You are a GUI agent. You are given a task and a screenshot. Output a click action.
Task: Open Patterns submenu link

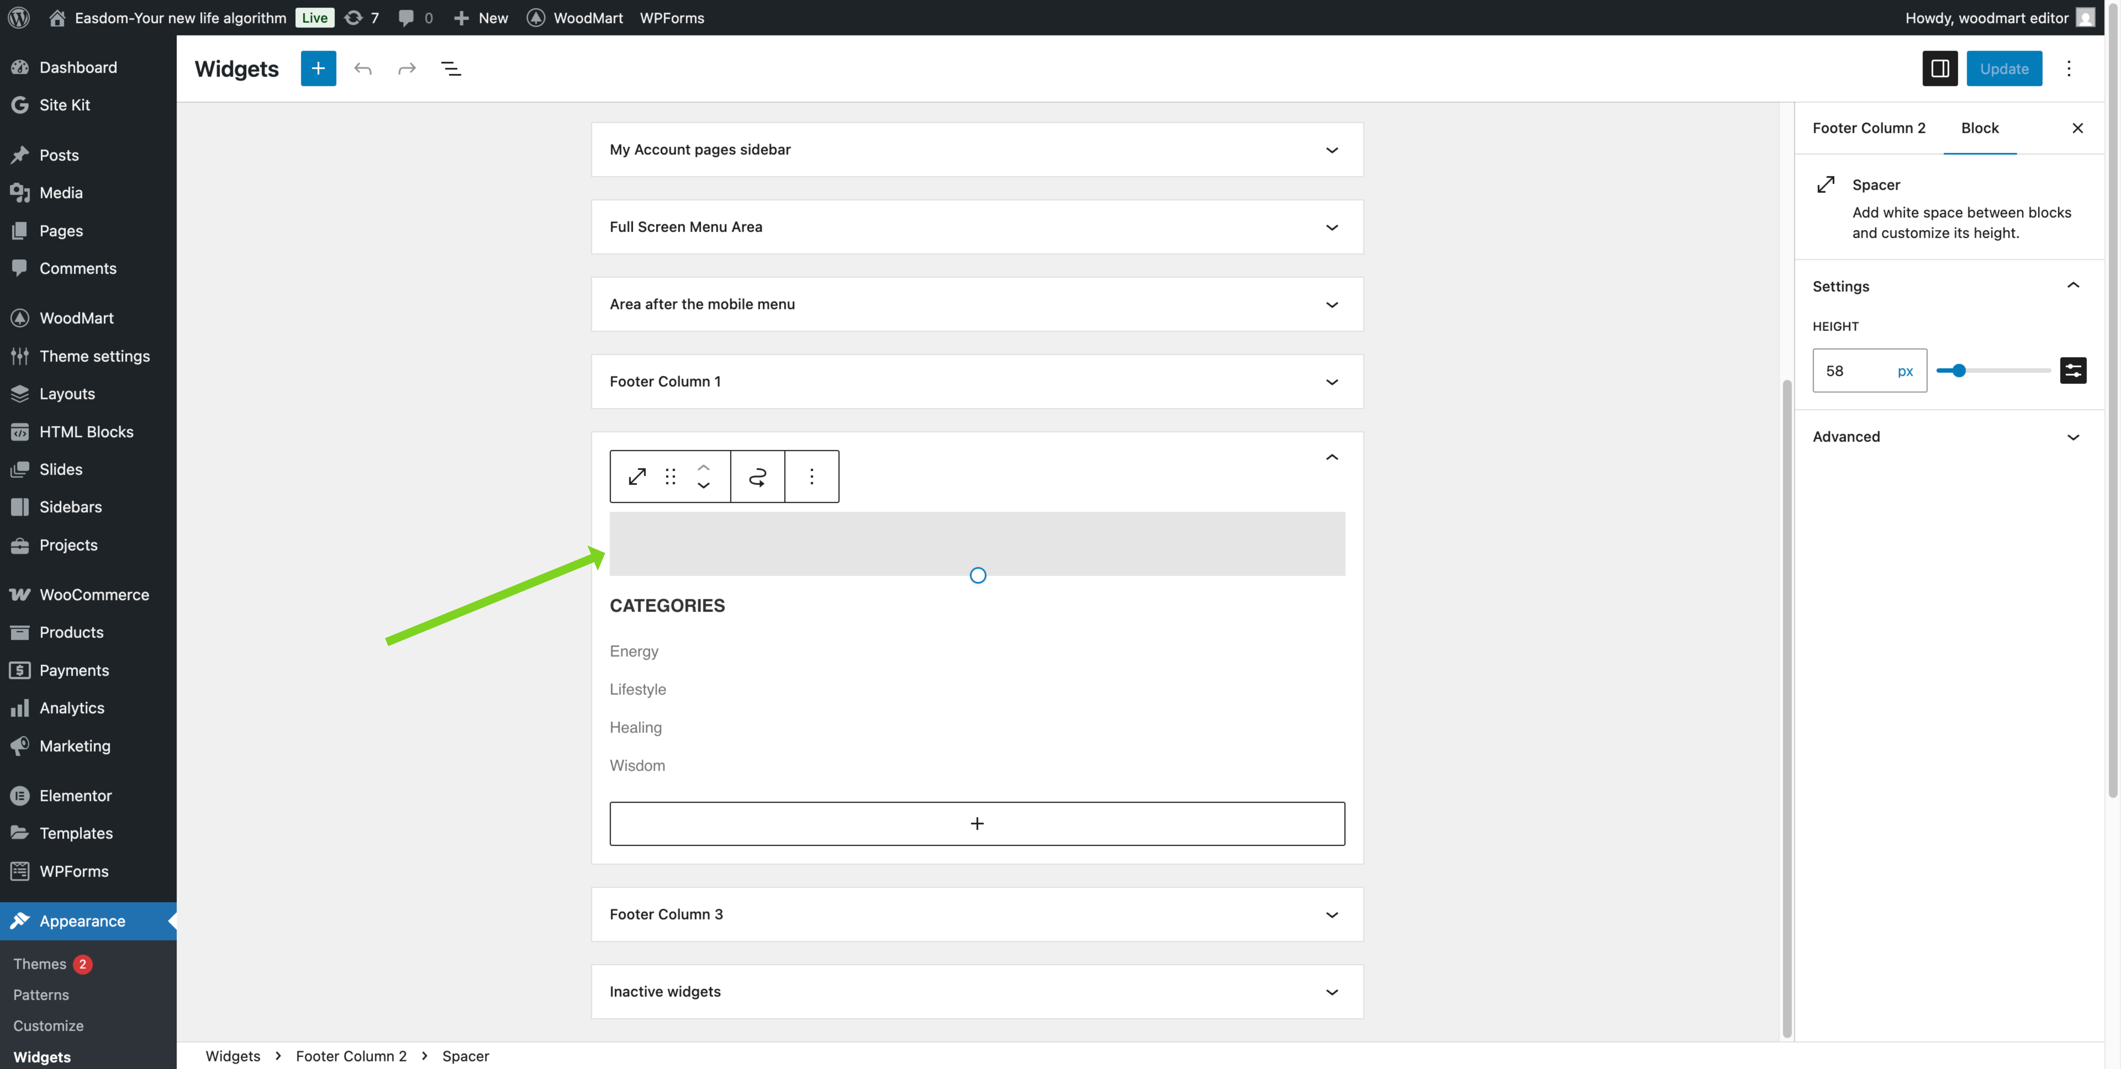(x=41, y=995)
